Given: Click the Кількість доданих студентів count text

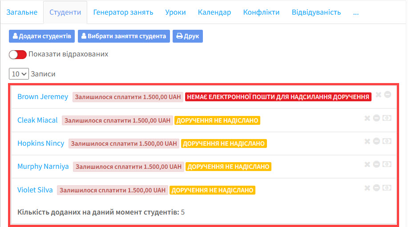Looking at the screenshot, I should click(101, 212).
